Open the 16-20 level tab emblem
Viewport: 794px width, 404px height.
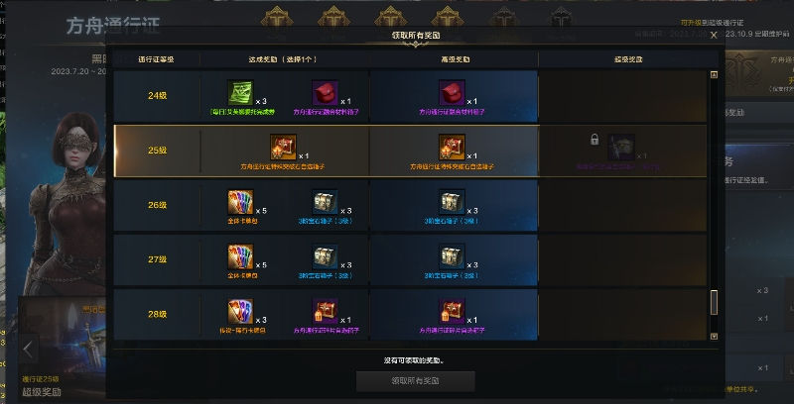448,20
